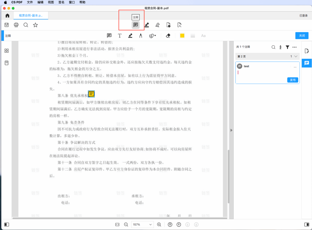Go to next page button
The image size is (312, 230).
[x=187, y=225]
